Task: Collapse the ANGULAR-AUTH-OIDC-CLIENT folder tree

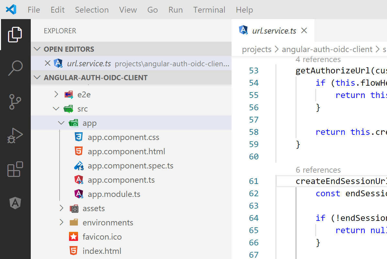Action: pyautogui.click(x=38, y=77)
